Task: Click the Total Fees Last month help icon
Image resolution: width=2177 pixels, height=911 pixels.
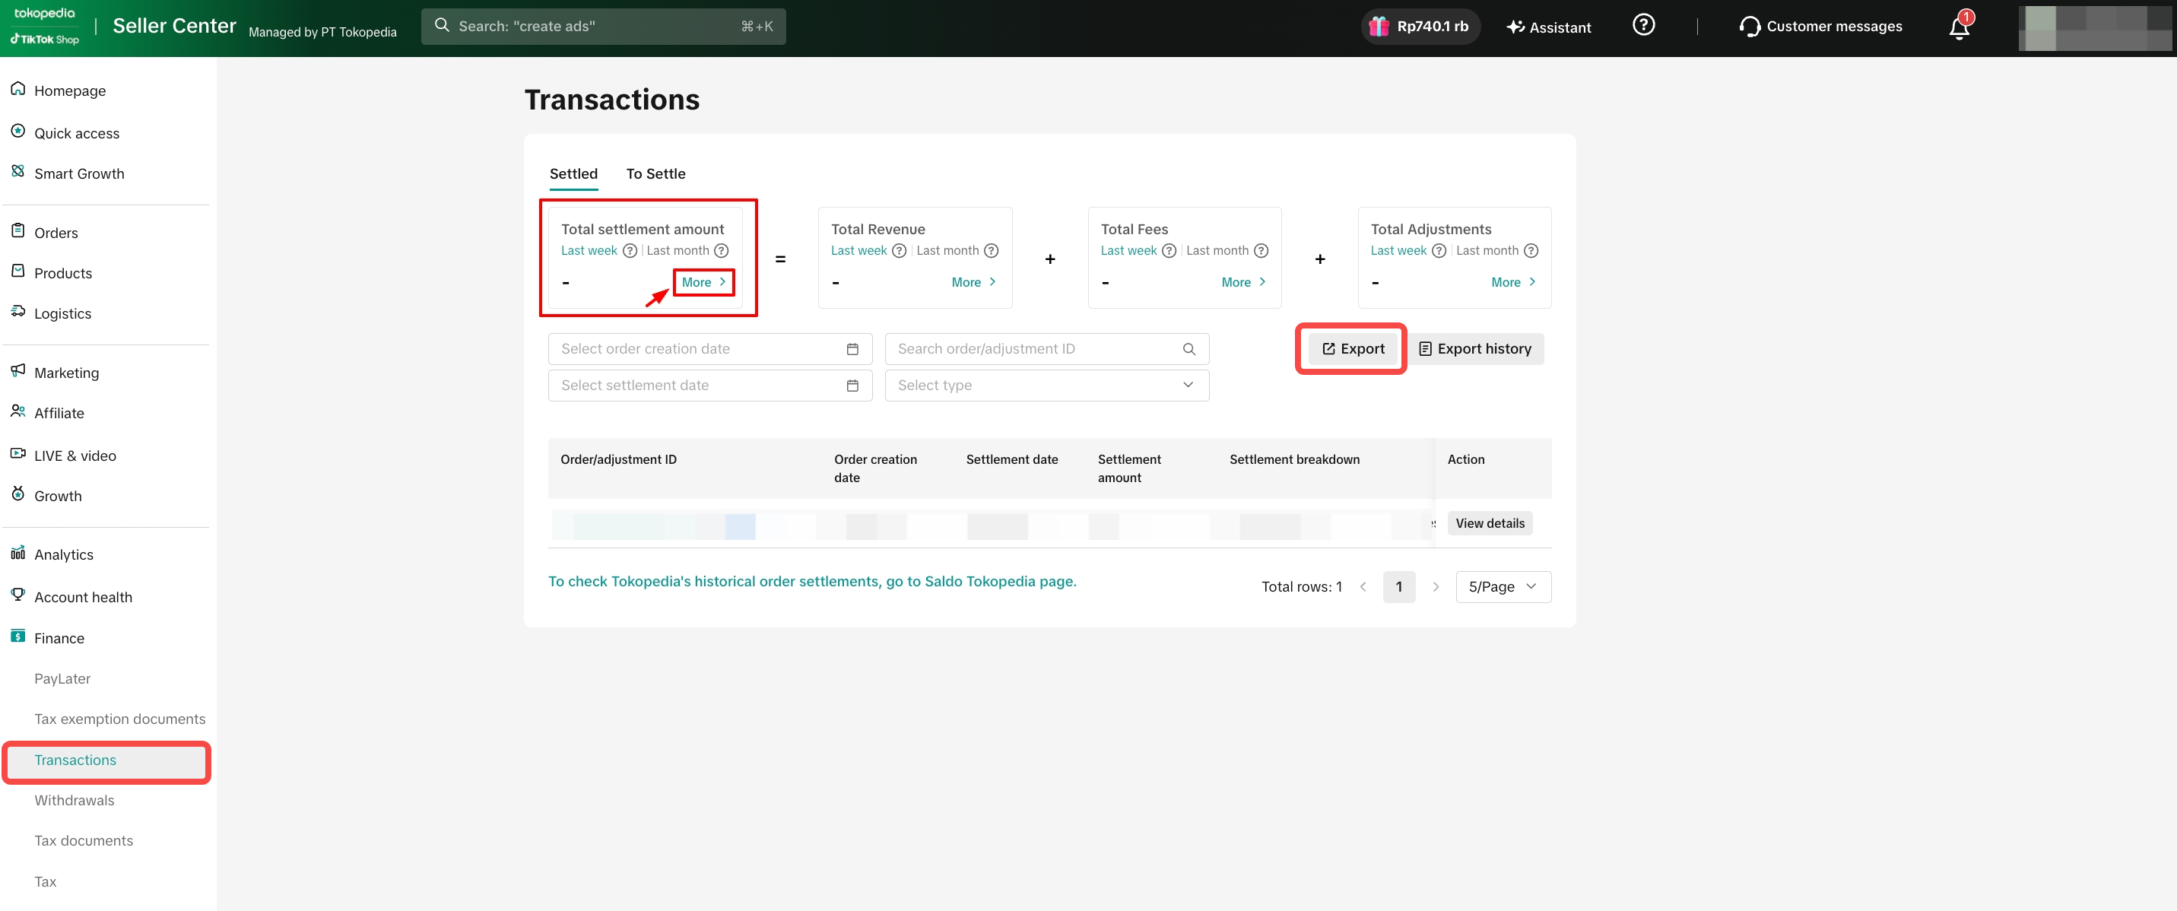Action: pyautogui.click(x=1261, y=251)
